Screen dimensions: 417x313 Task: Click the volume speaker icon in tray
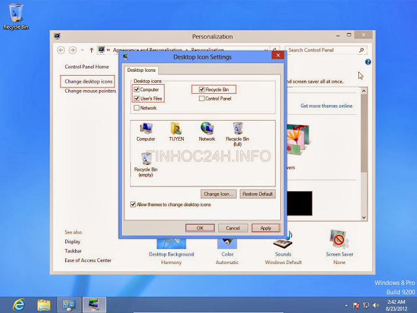tap(375, 305)
